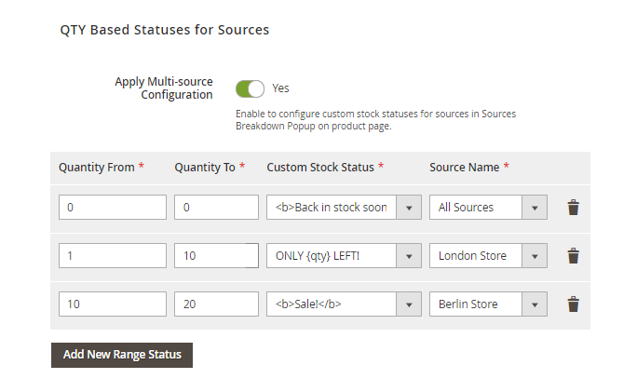Open the Berlin Store source dropdown
This screenshot has height=392, width=637.
[487, 304]
